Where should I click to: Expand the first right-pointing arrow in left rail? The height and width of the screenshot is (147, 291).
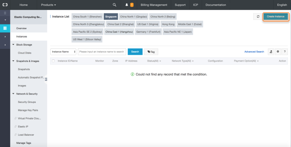pyautogui.click(x=5, y=37)
